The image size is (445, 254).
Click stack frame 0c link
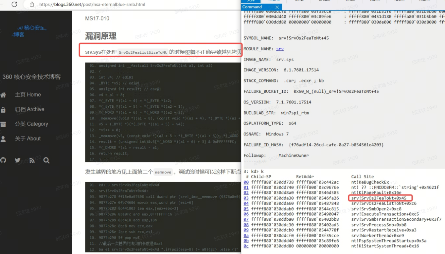pos(246,246)
